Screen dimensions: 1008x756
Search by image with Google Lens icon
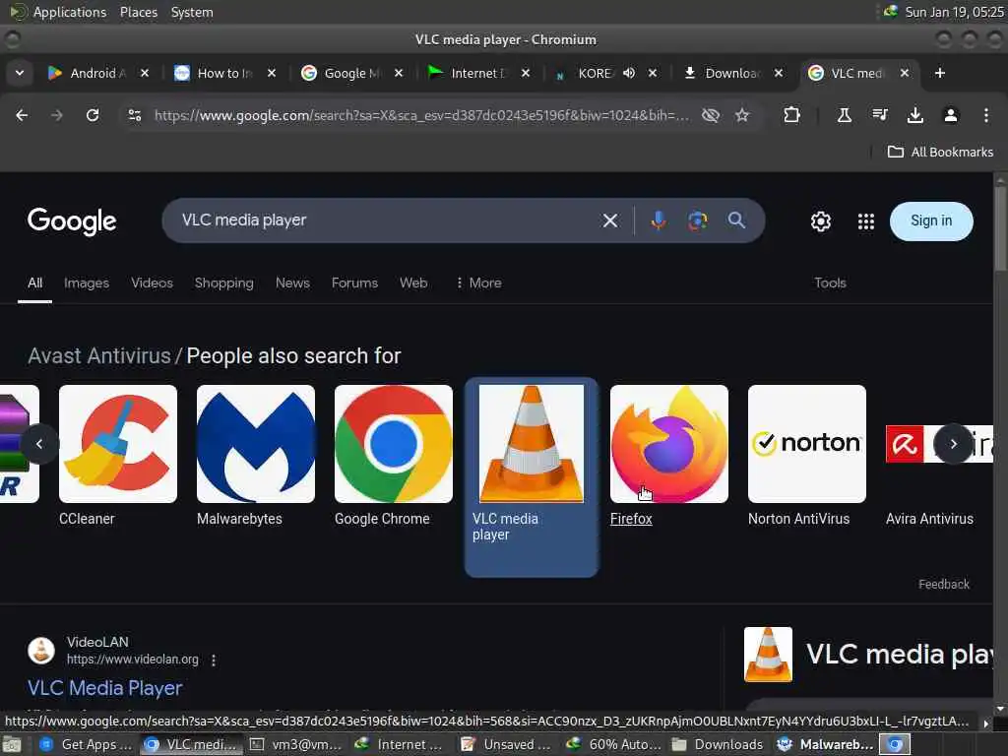coord(698,220)
